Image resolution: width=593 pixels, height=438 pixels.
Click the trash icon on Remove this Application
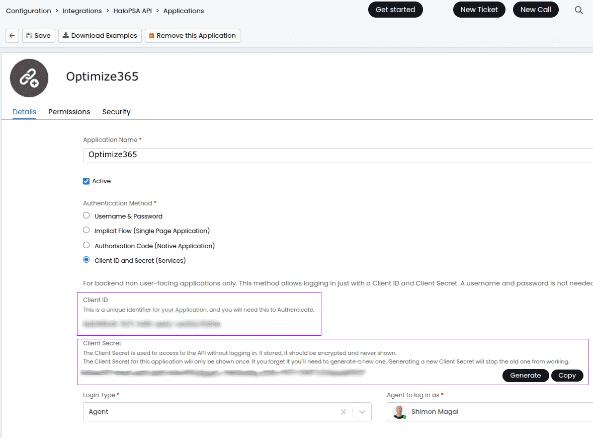coord(152,36)
